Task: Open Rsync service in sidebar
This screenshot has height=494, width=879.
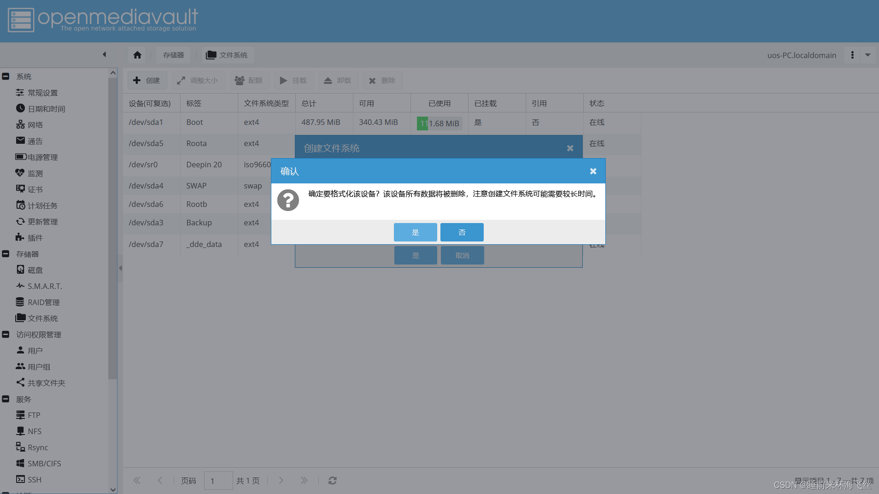Action: click(32, 447)
